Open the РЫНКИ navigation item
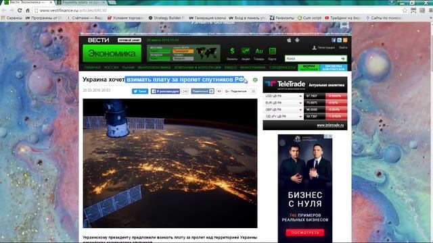The image size is (433, 243). (x=128, y=67)
